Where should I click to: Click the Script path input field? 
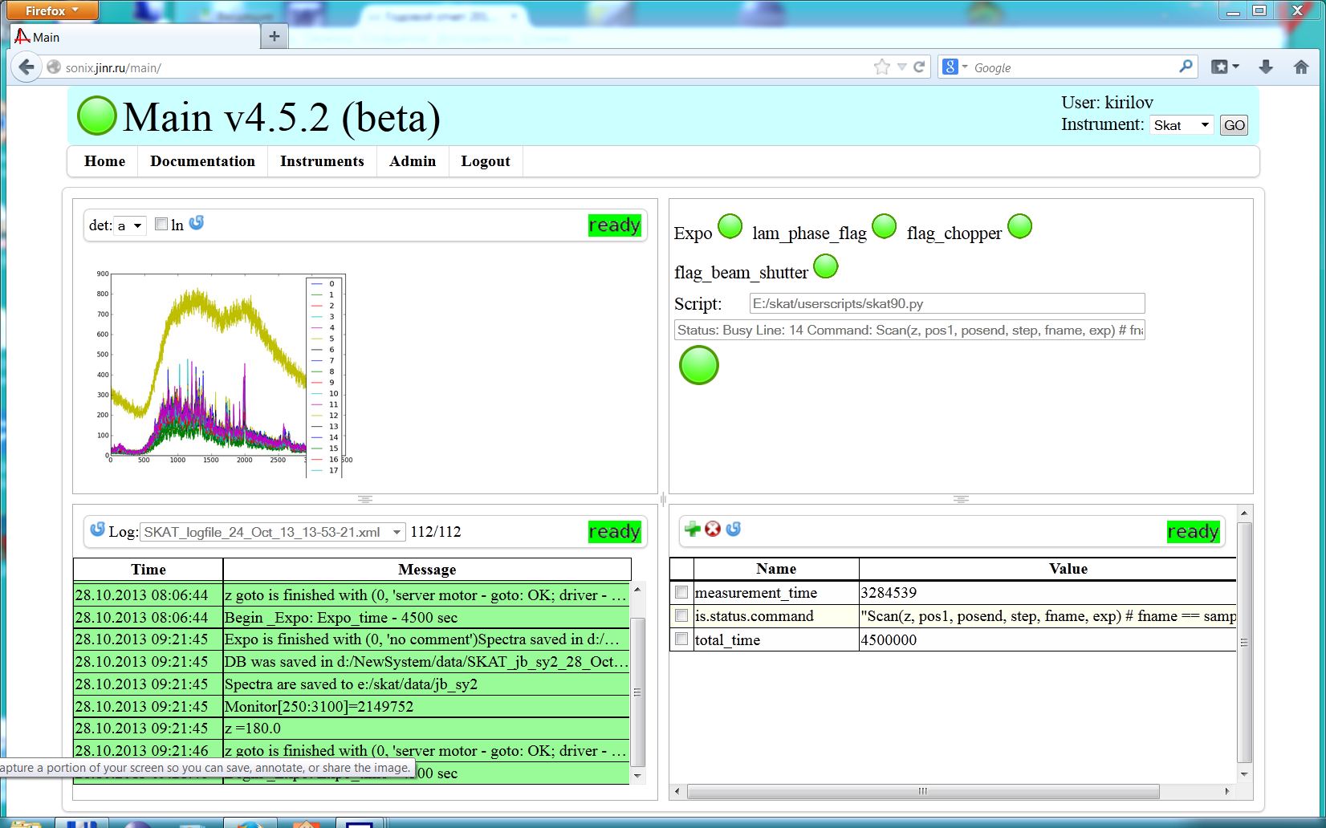pos(946,304)
